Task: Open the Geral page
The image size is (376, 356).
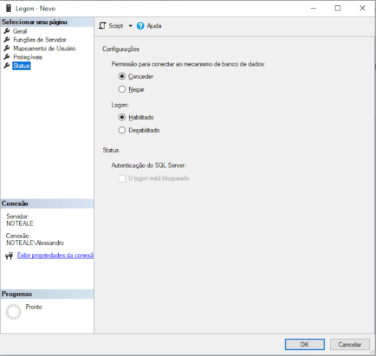Action: 20,31
